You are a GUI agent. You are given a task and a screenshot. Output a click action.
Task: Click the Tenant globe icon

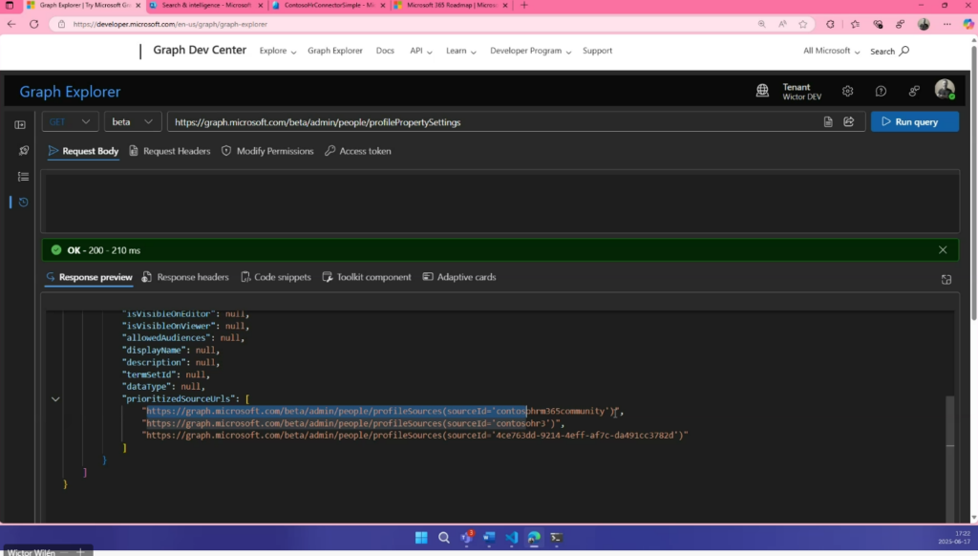click(x=762, y=91)
